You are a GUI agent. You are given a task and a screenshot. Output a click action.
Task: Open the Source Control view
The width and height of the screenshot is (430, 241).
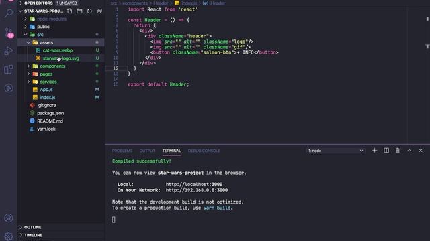[x=9, y=33]
